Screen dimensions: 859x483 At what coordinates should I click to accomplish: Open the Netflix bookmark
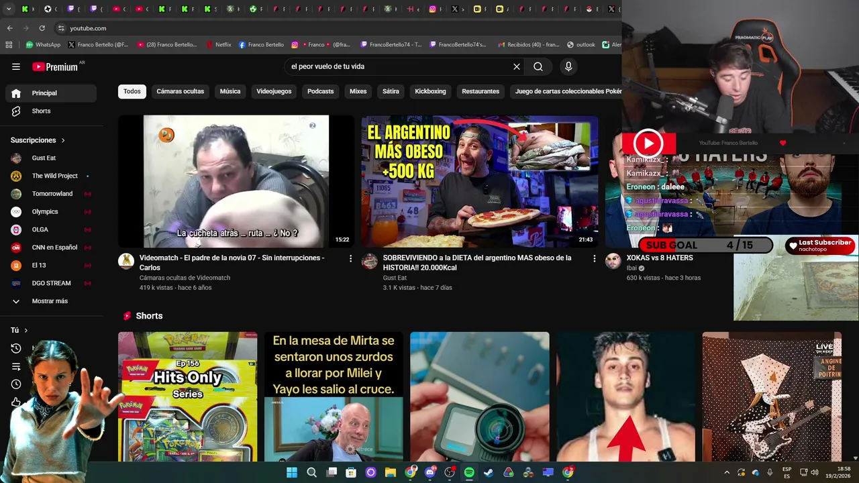point(219,45)
